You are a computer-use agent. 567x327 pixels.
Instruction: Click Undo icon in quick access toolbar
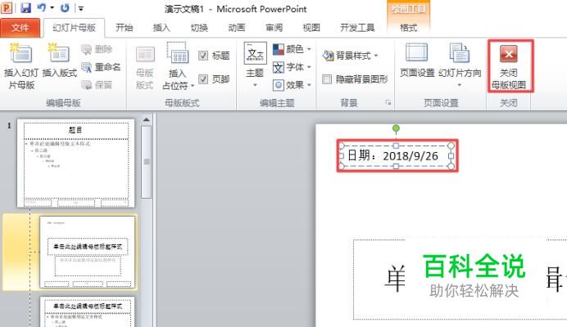pos(42,8)
